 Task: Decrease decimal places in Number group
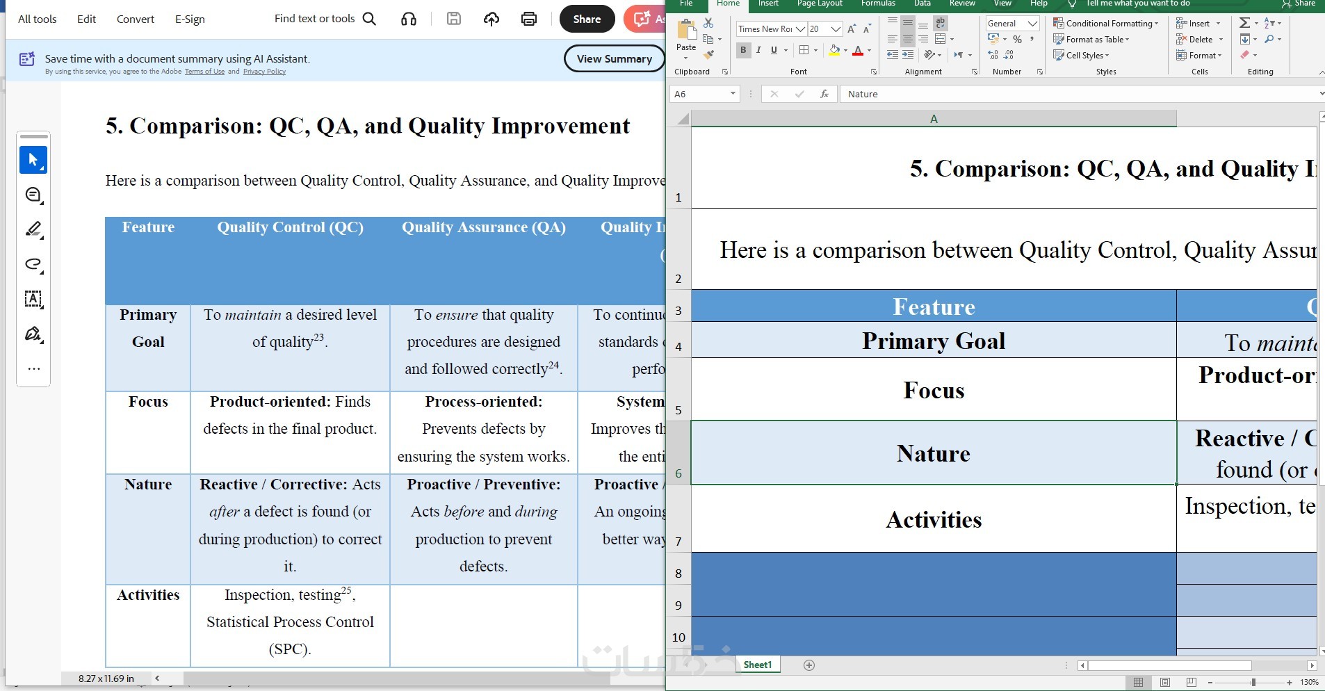(1009, 55)
